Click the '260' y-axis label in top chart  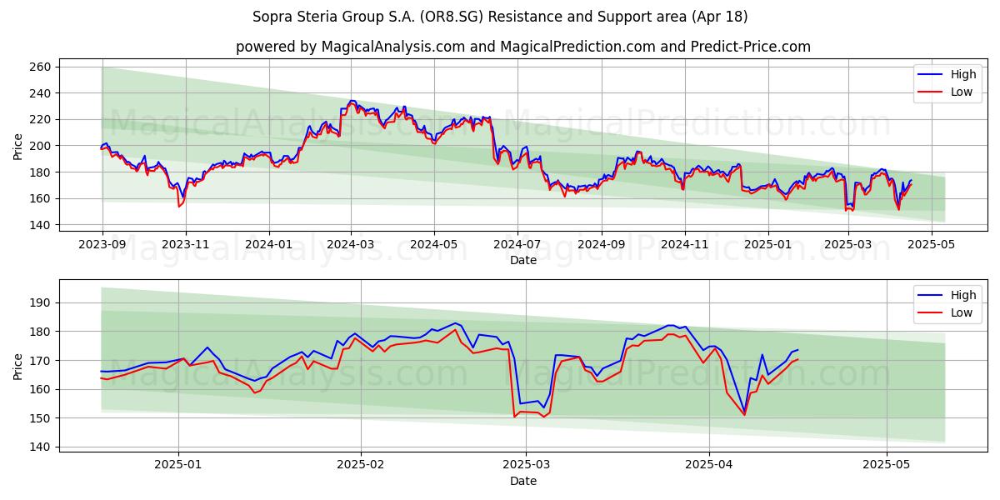click(x=42, y=67)
